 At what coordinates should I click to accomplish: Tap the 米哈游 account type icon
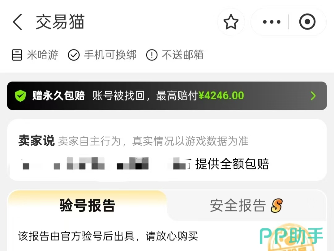17,55
